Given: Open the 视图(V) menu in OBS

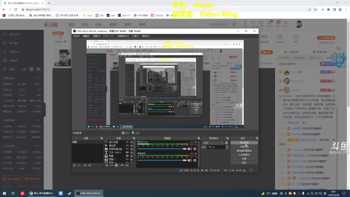Looking at the screenshot, I should point(96,36).
